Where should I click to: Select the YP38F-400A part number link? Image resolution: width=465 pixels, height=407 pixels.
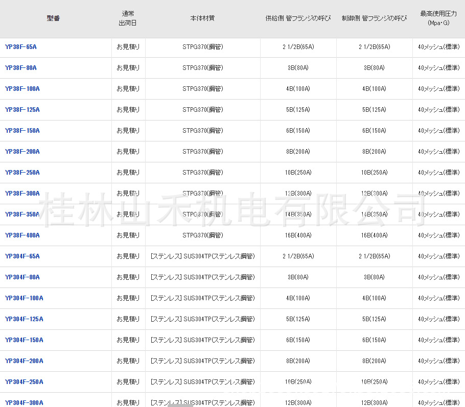22,235
